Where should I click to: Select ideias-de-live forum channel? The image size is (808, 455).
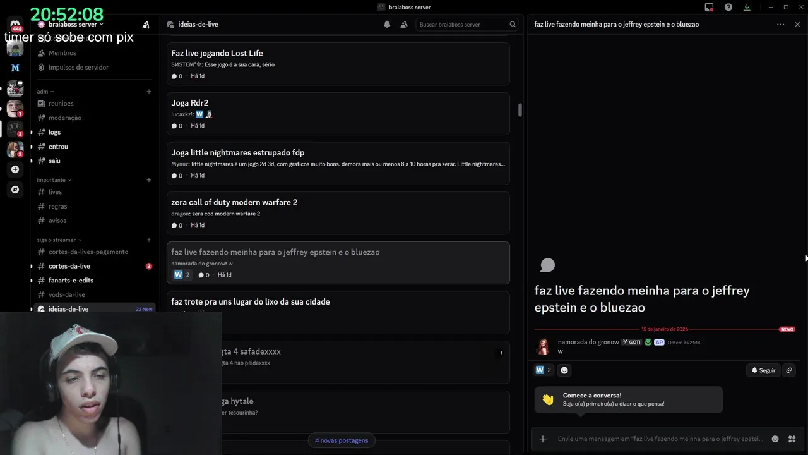click(x=93, y=308)
